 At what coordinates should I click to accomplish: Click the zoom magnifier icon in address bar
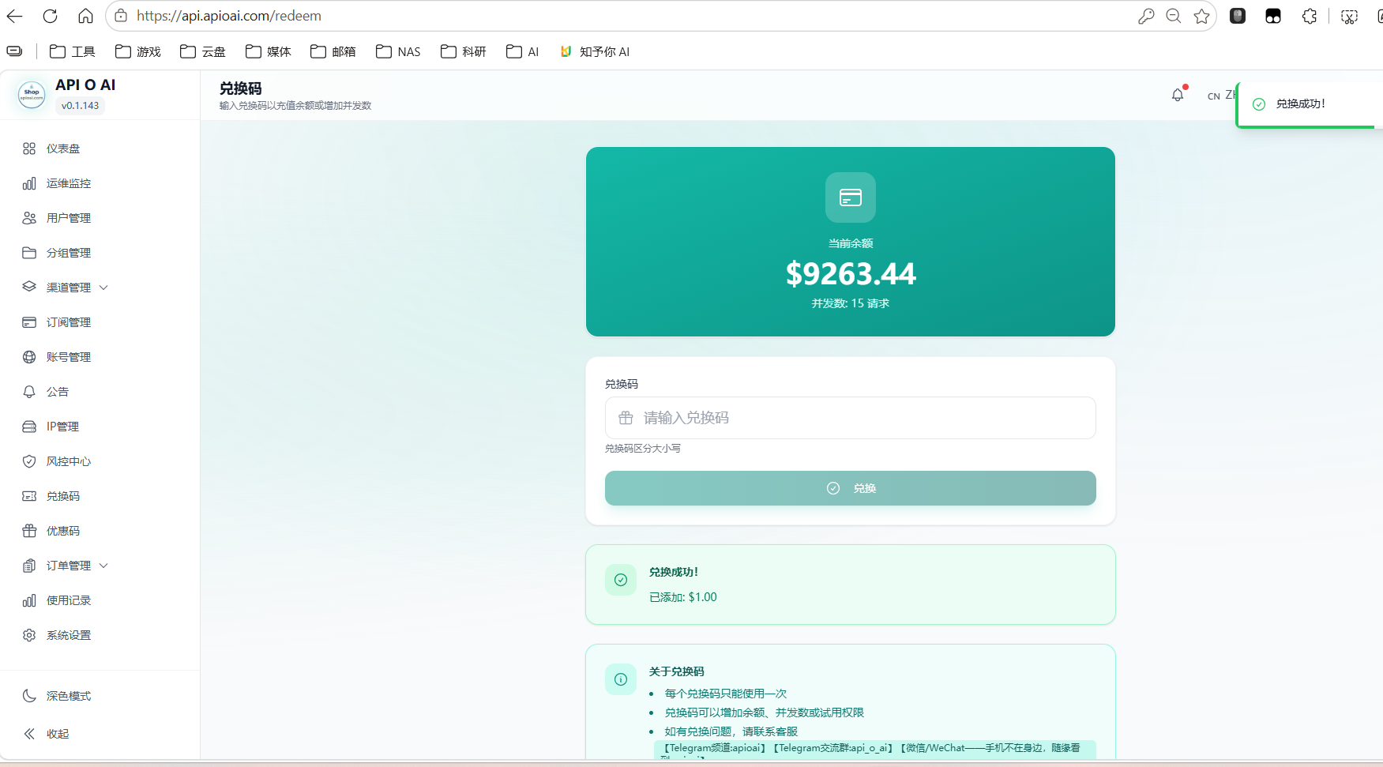(x=1174, y=16)
